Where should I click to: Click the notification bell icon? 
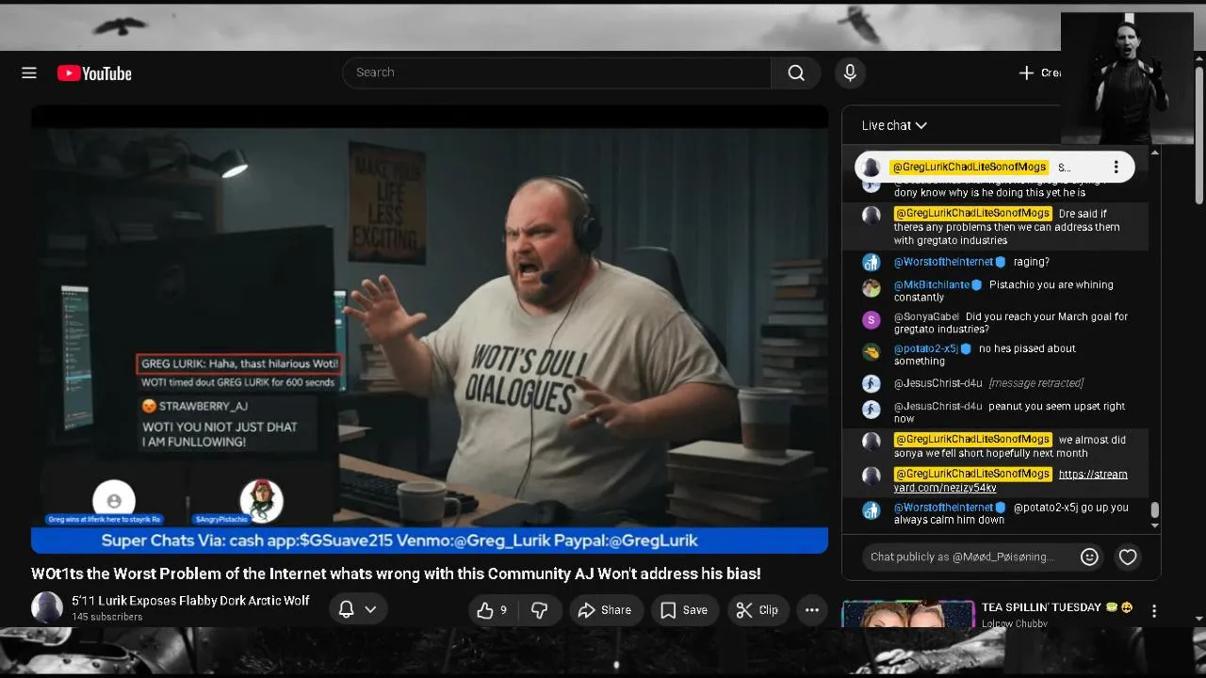[346, 609]
